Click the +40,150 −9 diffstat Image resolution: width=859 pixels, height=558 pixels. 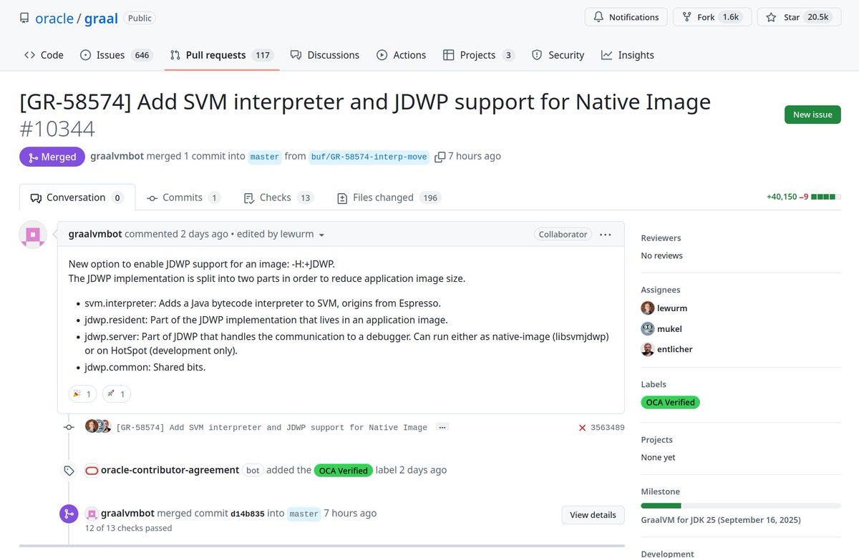(x=803, y=197)
